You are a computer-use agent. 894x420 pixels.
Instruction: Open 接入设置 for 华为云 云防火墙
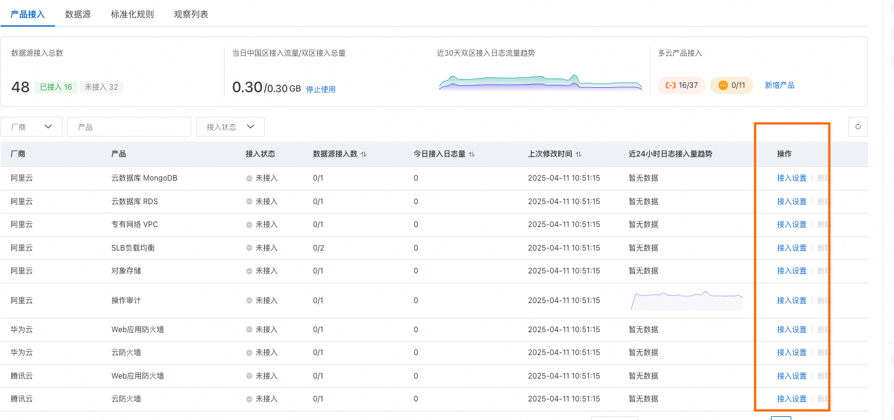tap(792, 353)
